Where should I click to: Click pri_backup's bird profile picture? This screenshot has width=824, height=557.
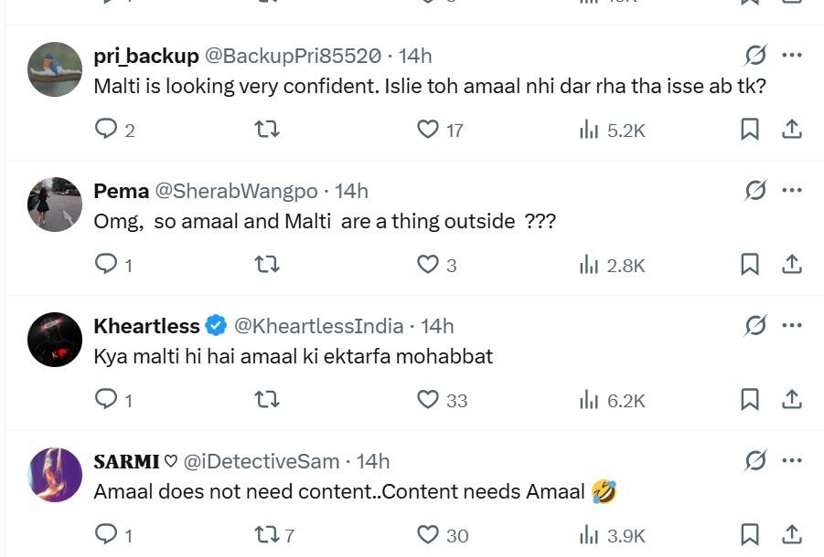tap(55, 69)
